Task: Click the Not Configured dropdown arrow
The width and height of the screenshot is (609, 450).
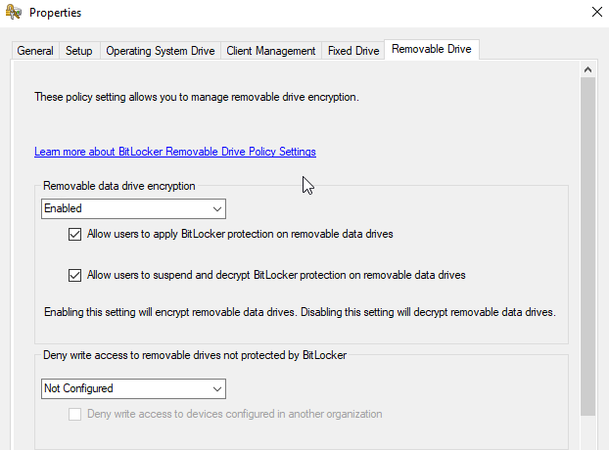Action: coord(217,389)
